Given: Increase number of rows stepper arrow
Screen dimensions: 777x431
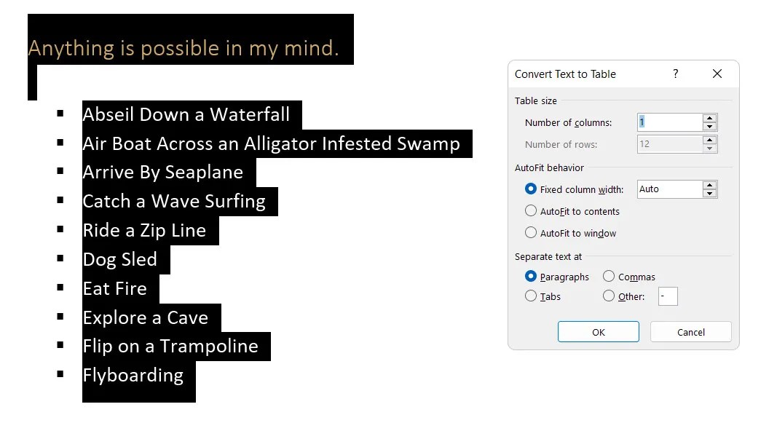Looking at the screenshot, I should pos(709,141).
